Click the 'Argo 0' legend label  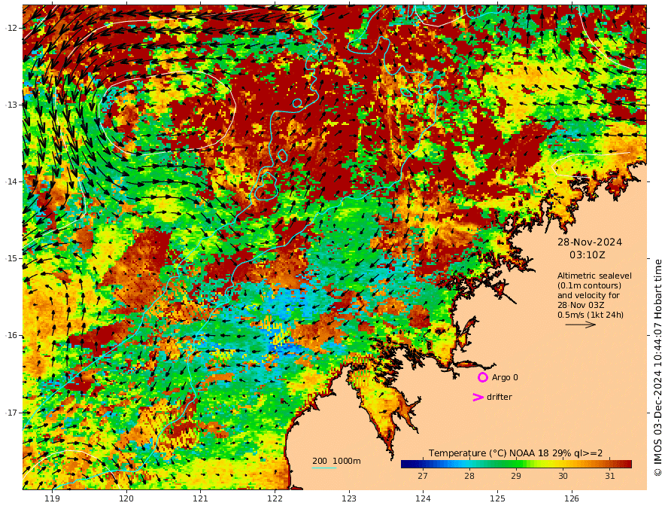[505, 378]
